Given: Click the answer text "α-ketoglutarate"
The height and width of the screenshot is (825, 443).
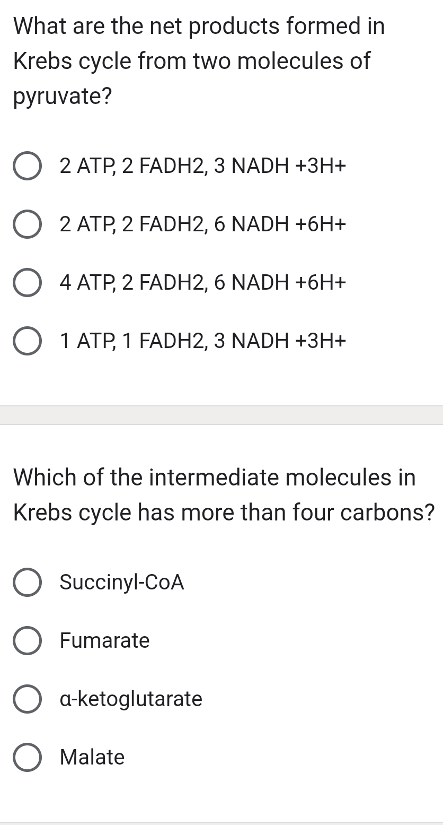Looking at the screenshot, I should (x=131, y=699).
